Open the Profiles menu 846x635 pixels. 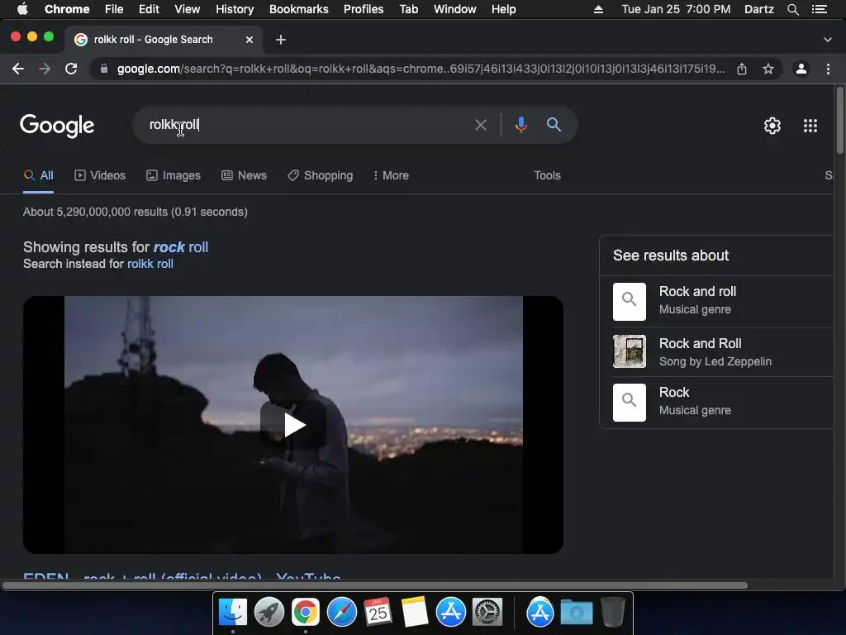[x=364, y=9]
